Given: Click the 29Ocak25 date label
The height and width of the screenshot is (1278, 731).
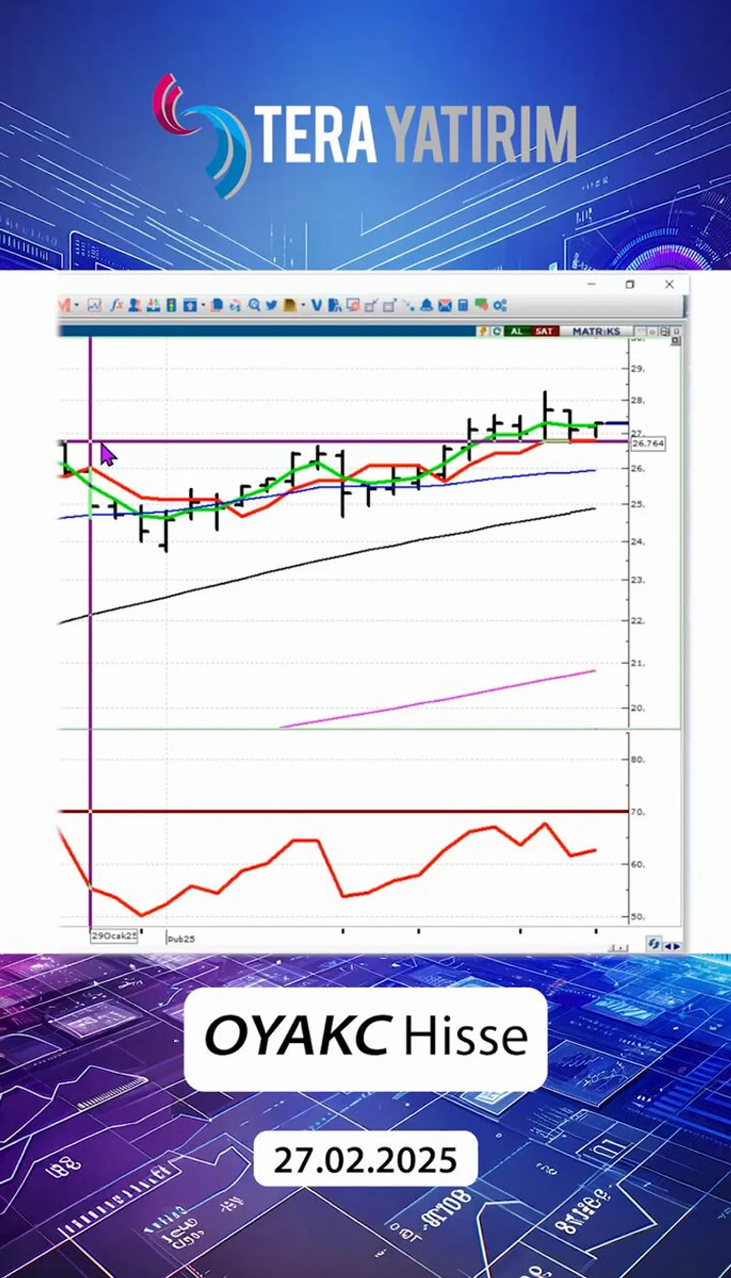Looking at the screenshot, I should pyautogui.click(x=114, y=936).
